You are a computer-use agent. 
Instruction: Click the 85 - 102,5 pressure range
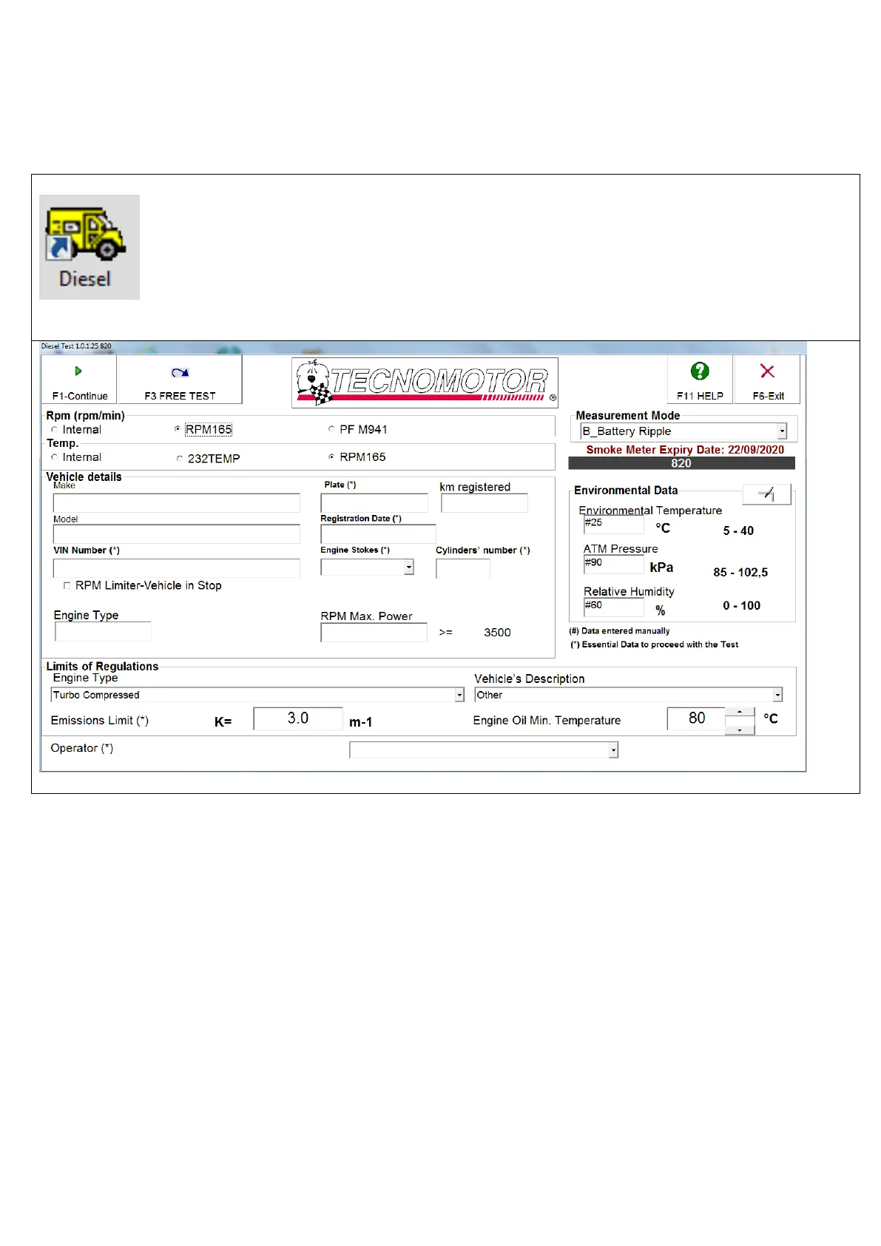pos(740,573)
